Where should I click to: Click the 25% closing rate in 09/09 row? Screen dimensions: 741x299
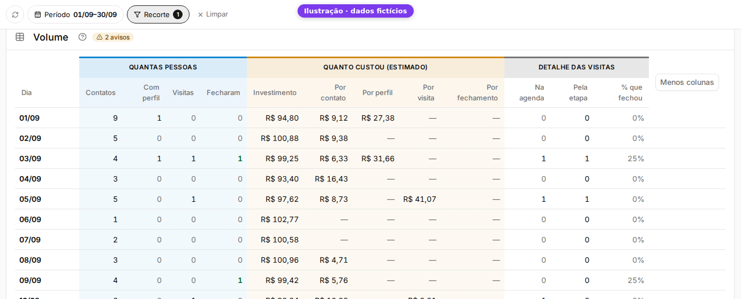tap(636, 280)
